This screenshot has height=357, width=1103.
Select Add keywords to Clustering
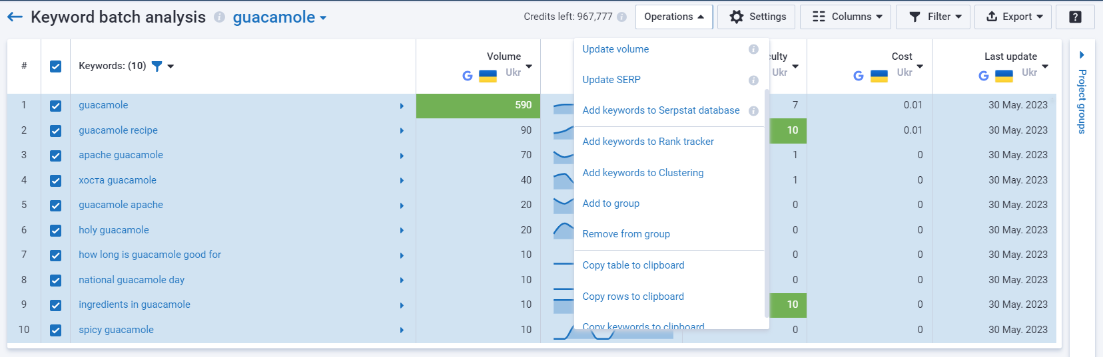643,173
